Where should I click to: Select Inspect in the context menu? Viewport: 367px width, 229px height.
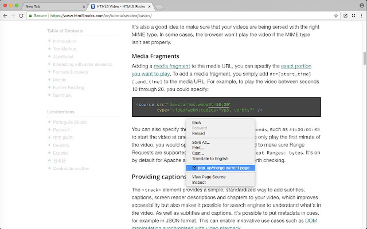tap(199, 182)
